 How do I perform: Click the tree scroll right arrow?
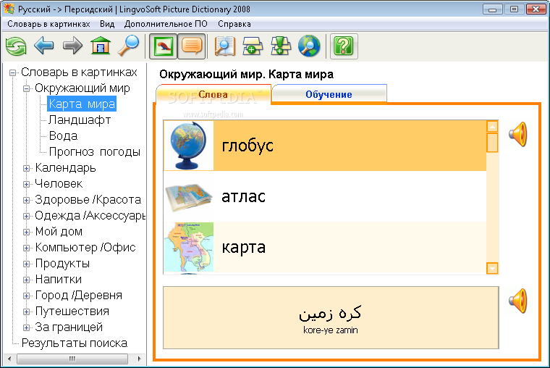click(139, 359)
